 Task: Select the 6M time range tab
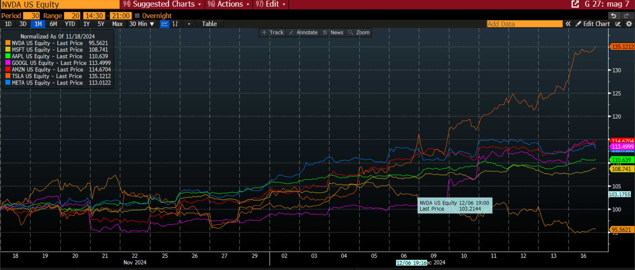pos(53,24)
